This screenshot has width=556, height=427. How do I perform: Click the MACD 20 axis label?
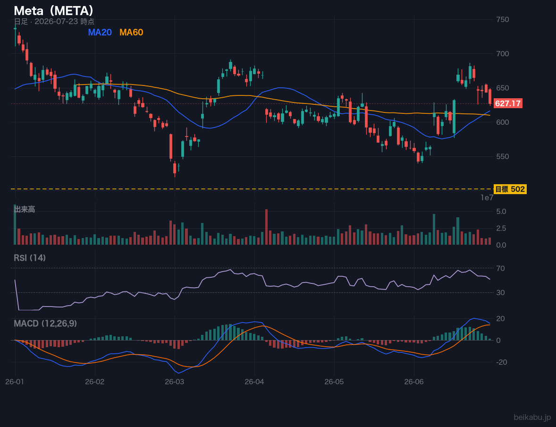point(500,318)
